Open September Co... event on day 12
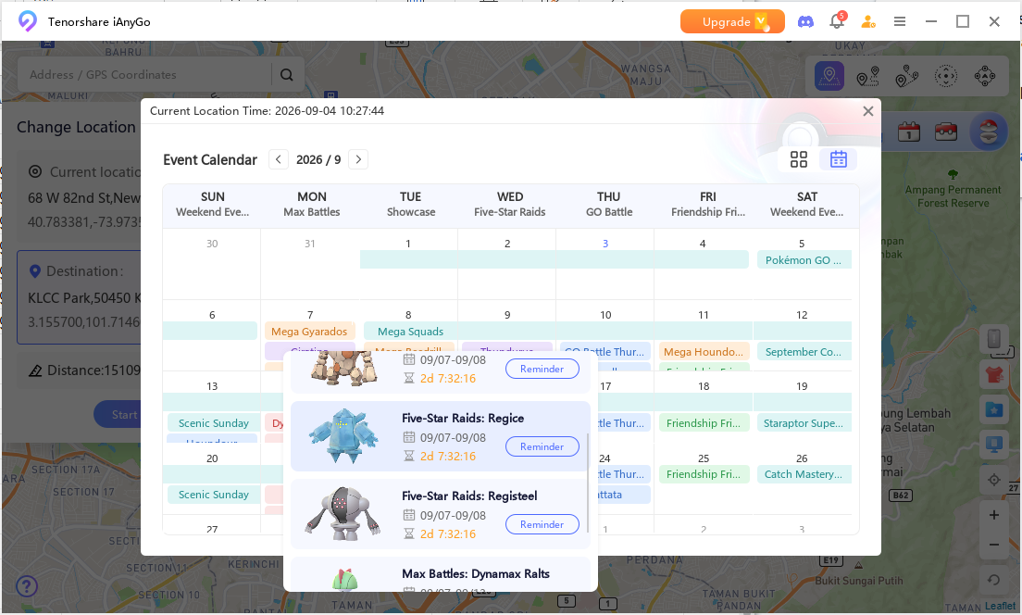1022x615 pixels. point(804,352)
